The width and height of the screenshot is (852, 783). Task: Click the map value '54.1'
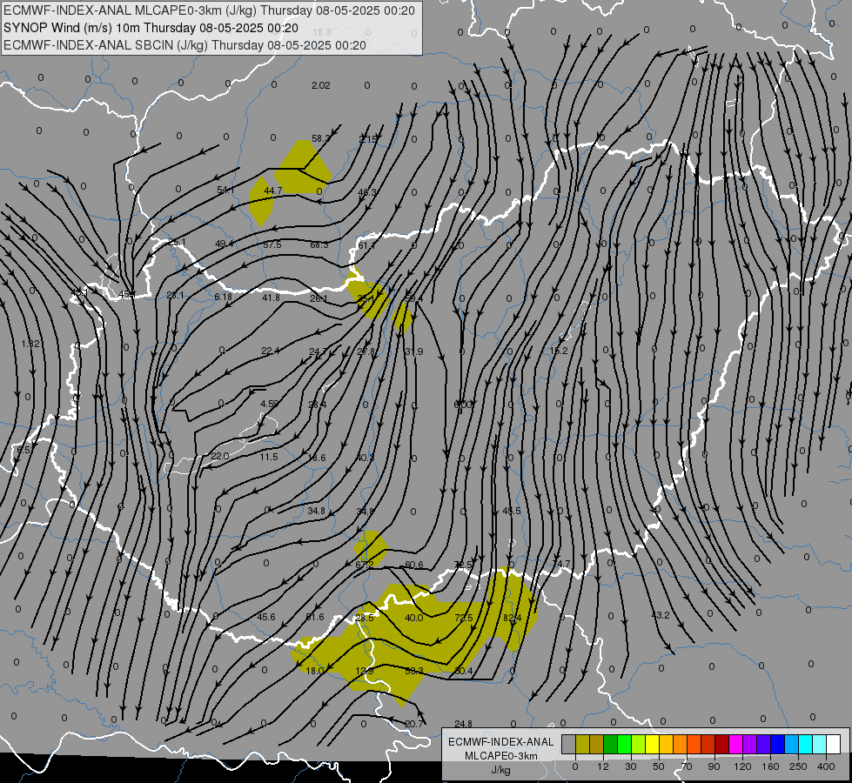coord(225,190)
